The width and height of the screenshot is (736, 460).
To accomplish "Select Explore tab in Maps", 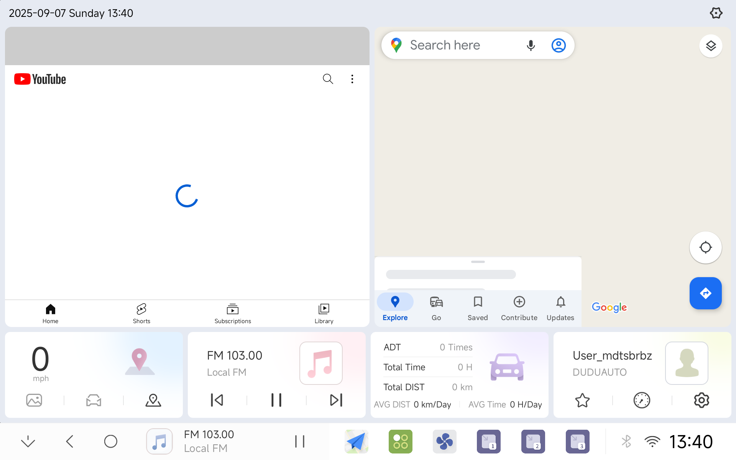I will tap(395, 308).
